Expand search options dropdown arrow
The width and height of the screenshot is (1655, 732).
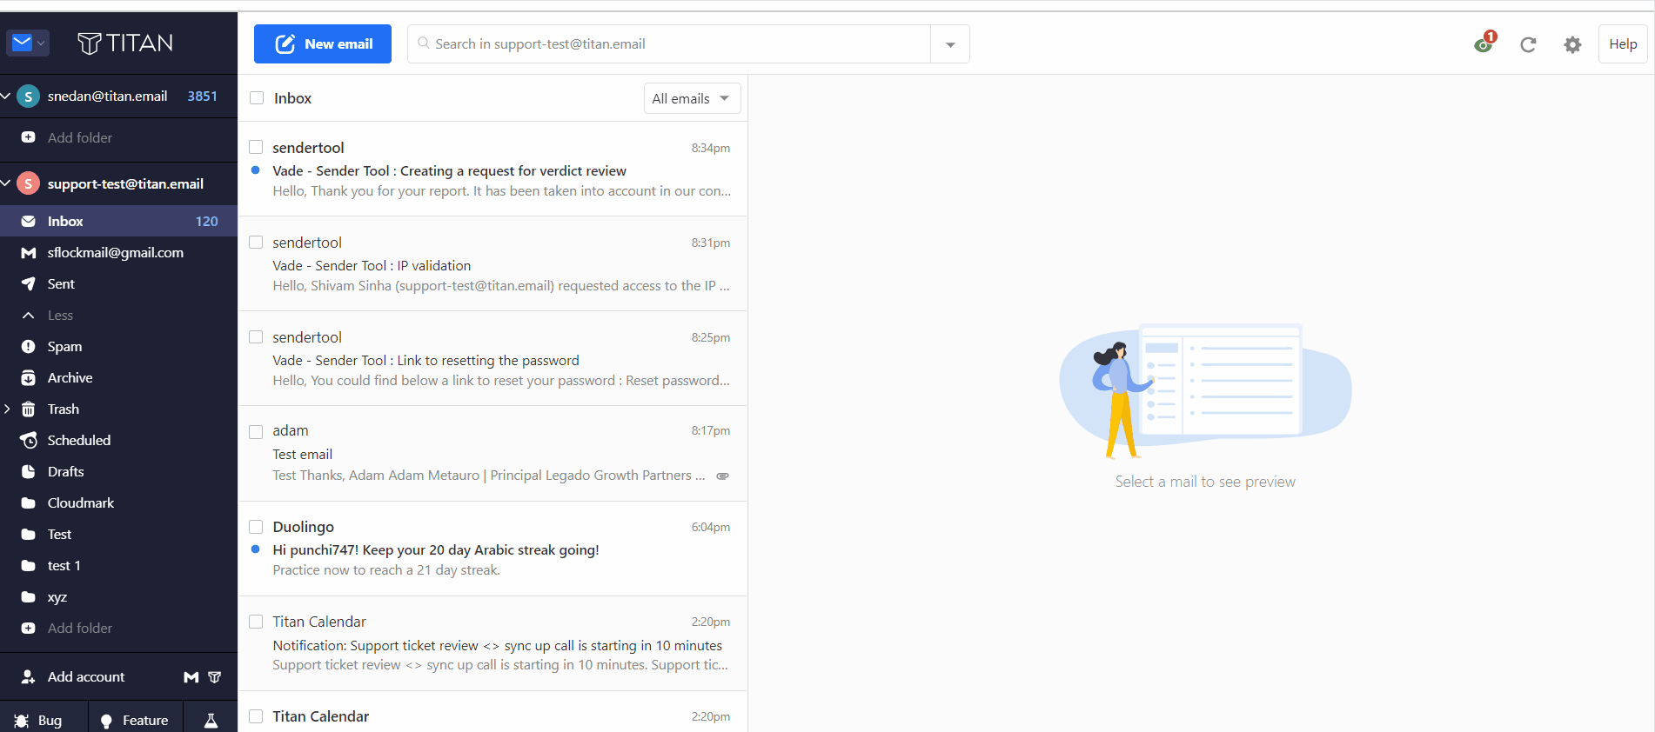click(x=950, y=44)
